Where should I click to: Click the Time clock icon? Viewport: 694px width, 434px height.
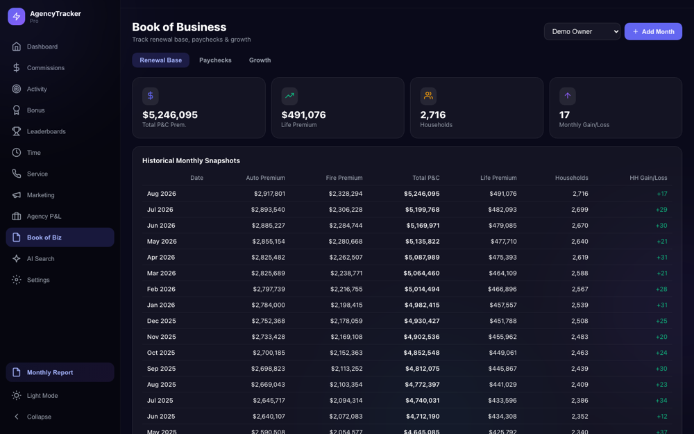[x=17, y=152]
